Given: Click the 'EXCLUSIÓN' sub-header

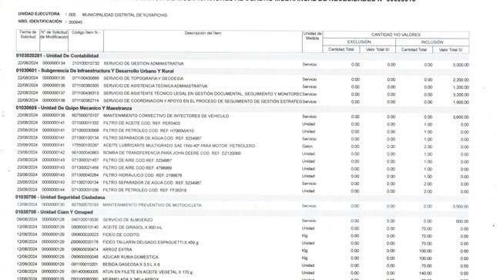Looking at the screenshot, I should click(x=359, y=42).
